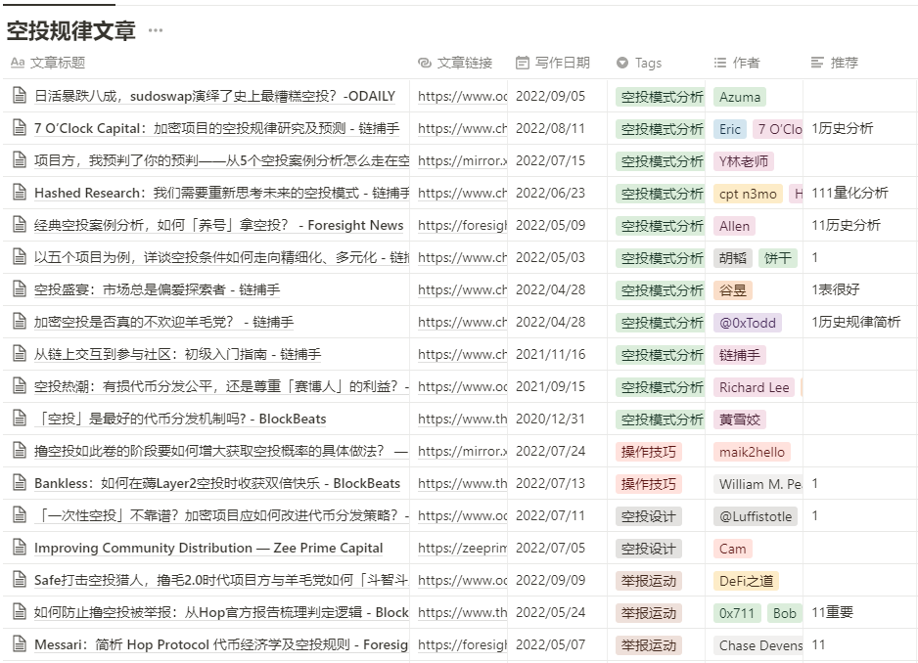Click the 操作技巧 tag in the Bankless row
918x663 pixels.
click(x=648, y=484)
